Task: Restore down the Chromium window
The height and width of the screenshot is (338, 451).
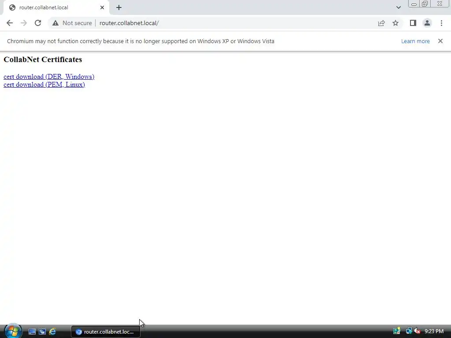Action: point(425,4)
